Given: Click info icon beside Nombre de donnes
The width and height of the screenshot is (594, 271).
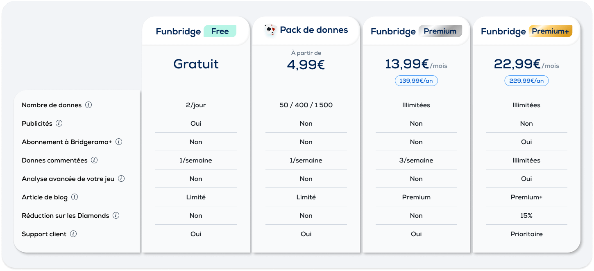Looking at the screenshot, I should click(88, 105).
